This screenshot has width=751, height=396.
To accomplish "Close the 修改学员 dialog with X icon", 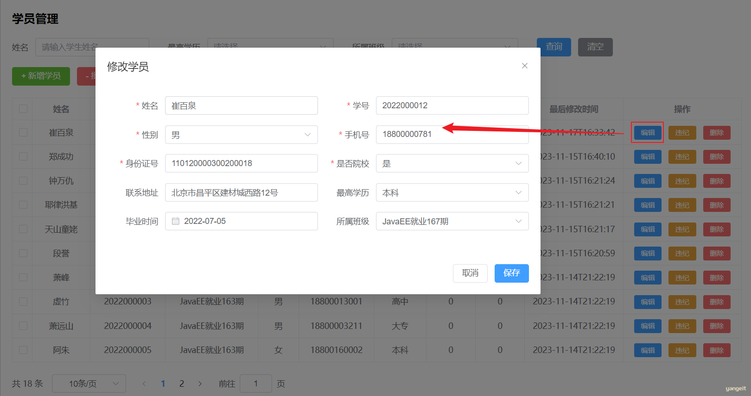I will point(525,66).
